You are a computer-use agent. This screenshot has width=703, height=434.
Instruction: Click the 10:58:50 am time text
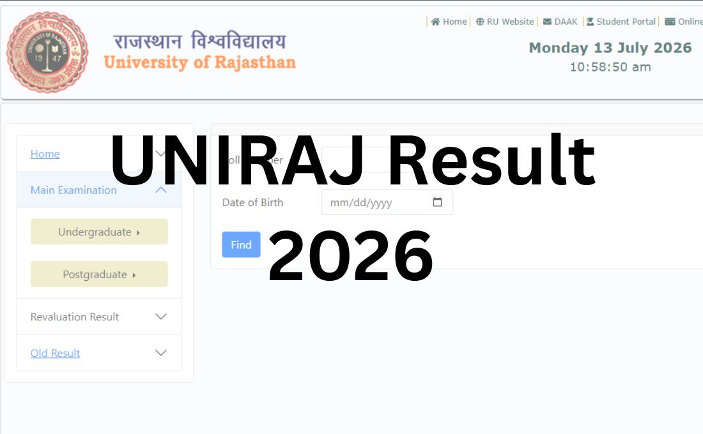(610, 67)
